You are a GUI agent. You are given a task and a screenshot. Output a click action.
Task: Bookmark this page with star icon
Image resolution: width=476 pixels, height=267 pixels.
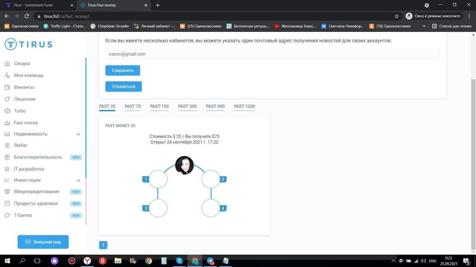396,16
